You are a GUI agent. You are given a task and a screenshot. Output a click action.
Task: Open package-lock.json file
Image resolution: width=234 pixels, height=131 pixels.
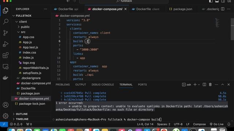(31, 104)
